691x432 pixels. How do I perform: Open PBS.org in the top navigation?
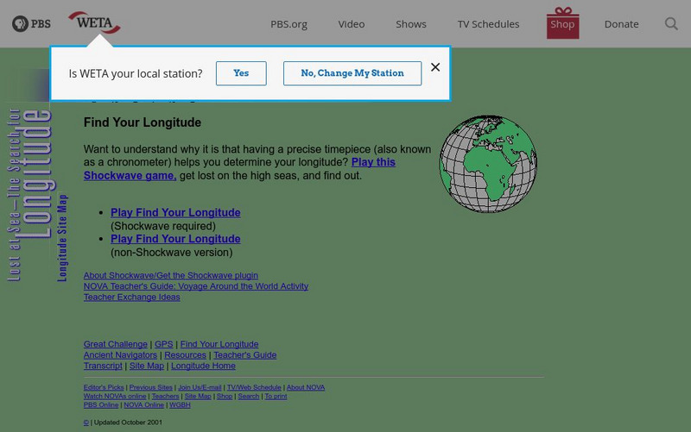click(x=288, y=24)
